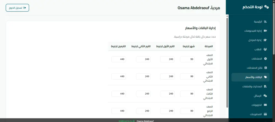Click the WhatsApp icon in the footer
The width and height of the screenshot is (275, 122).
(134, 121)
